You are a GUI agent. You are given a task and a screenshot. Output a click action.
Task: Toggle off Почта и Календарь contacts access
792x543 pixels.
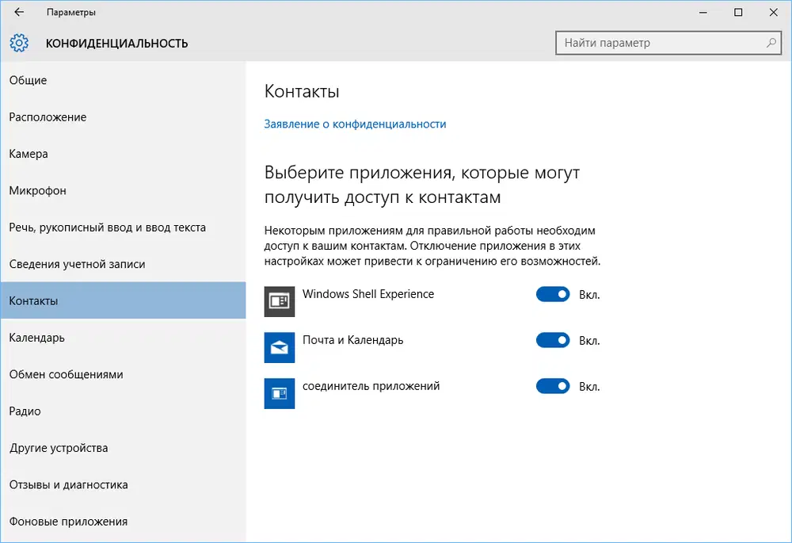[x=553, y=340]
